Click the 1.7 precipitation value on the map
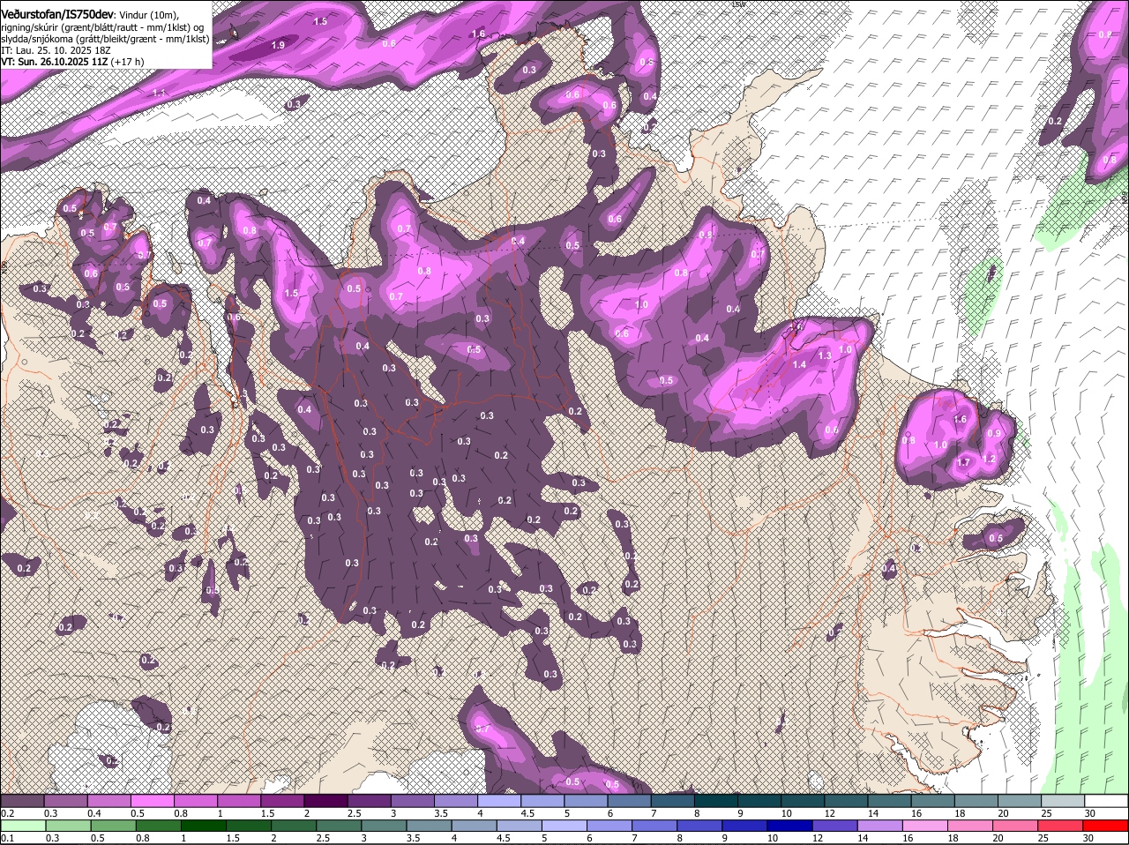The image size is (1129, 845). click(964, 461)
